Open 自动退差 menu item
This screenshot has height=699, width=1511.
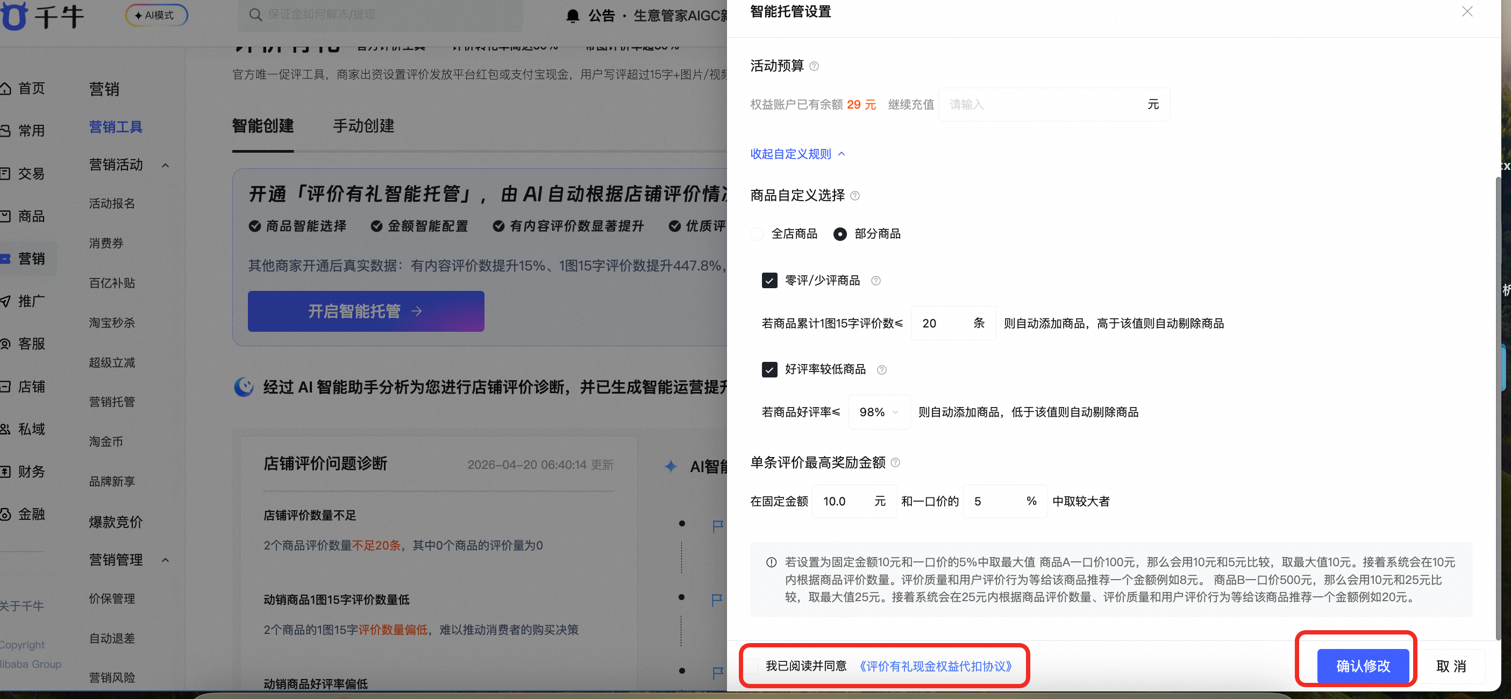pos(112,639)
